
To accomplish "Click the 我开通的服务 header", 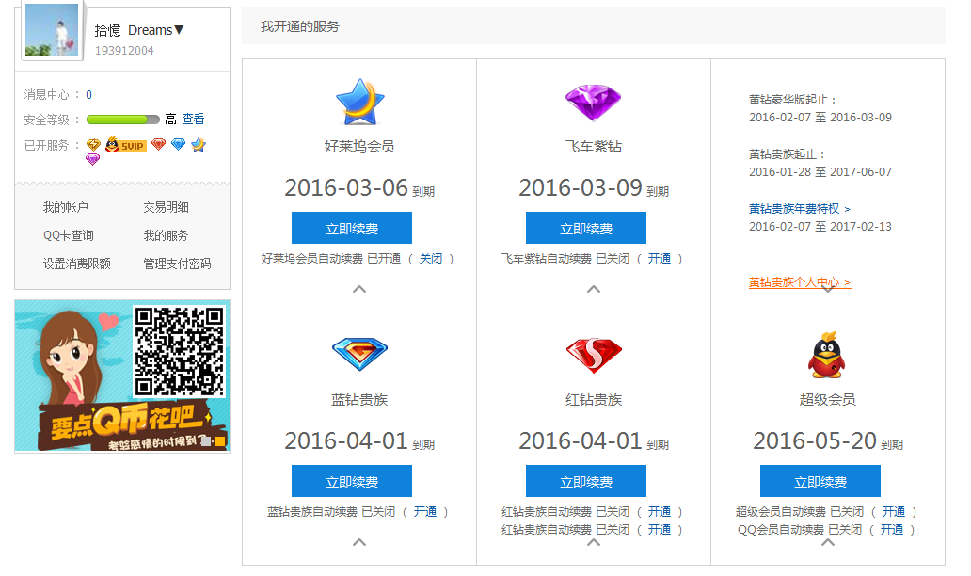I will [300, 26].
